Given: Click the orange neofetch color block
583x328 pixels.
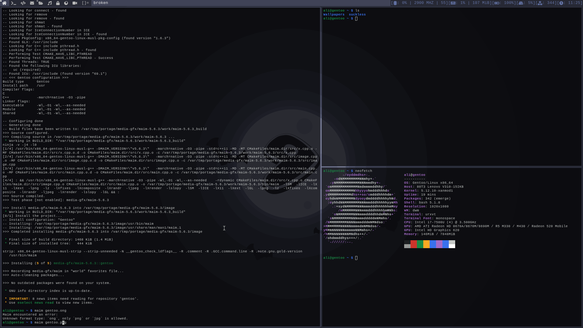Looking at the screenshot, I should [426, 244].
